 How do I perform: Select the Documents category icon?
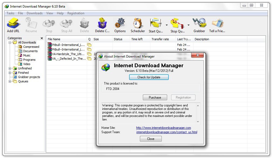[x=20, y=51]
